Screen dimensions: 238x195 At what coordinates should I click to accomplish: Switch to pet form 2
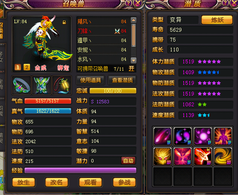pos(27,67)
